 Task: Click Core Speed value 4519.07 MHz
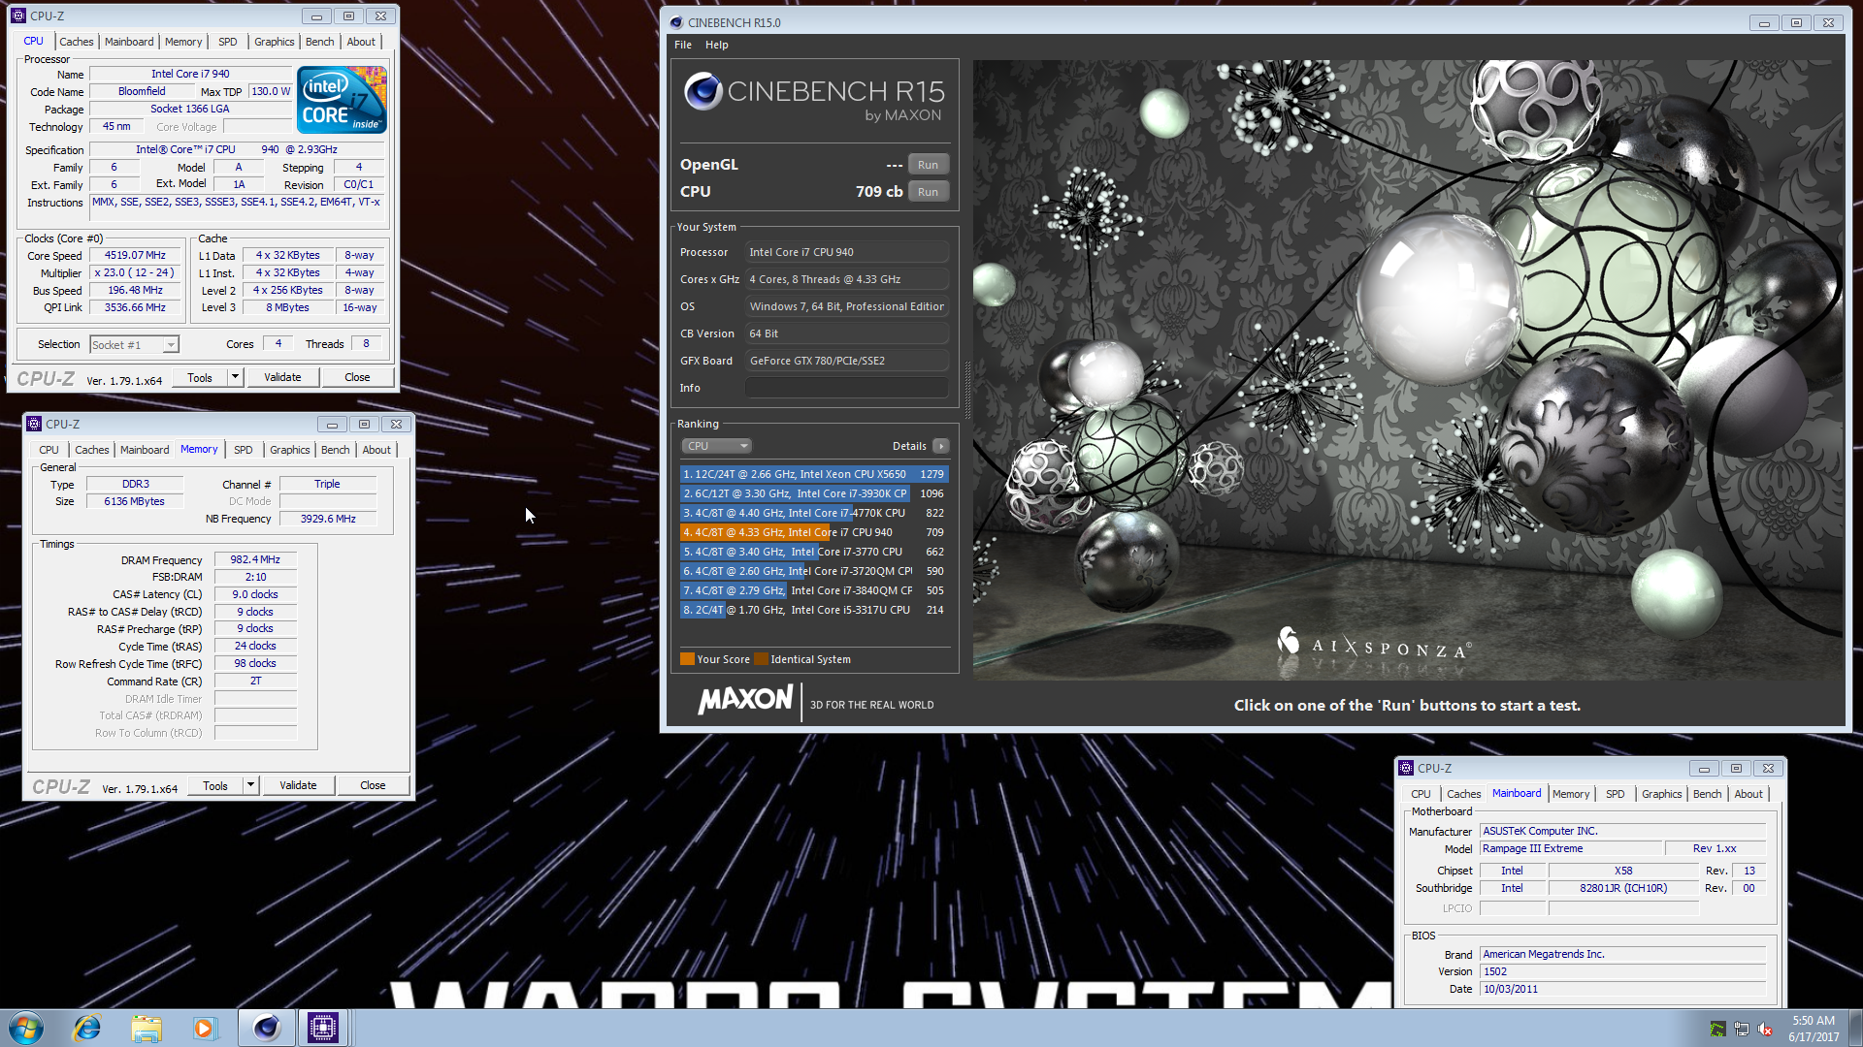[x=135, y=255]
